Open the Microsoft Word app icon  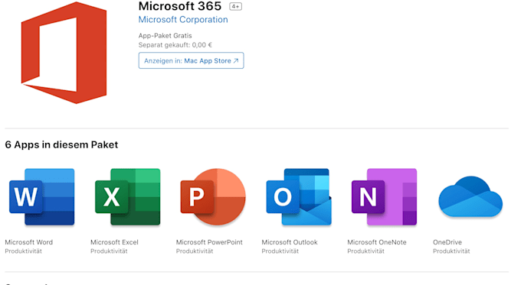(42, 197)
